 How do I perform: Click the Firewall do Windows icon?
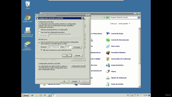coord(108,53)
